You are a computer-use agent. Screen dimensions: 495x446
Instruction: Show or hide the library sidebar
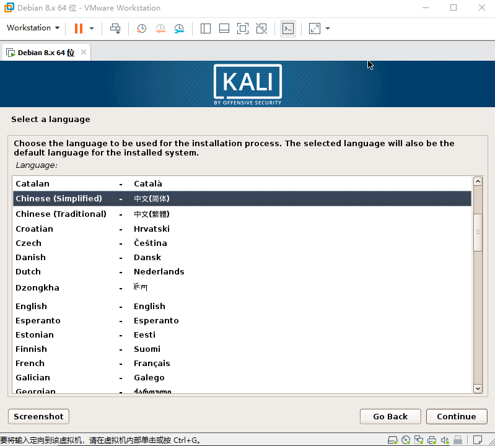(x=206, y=28)
